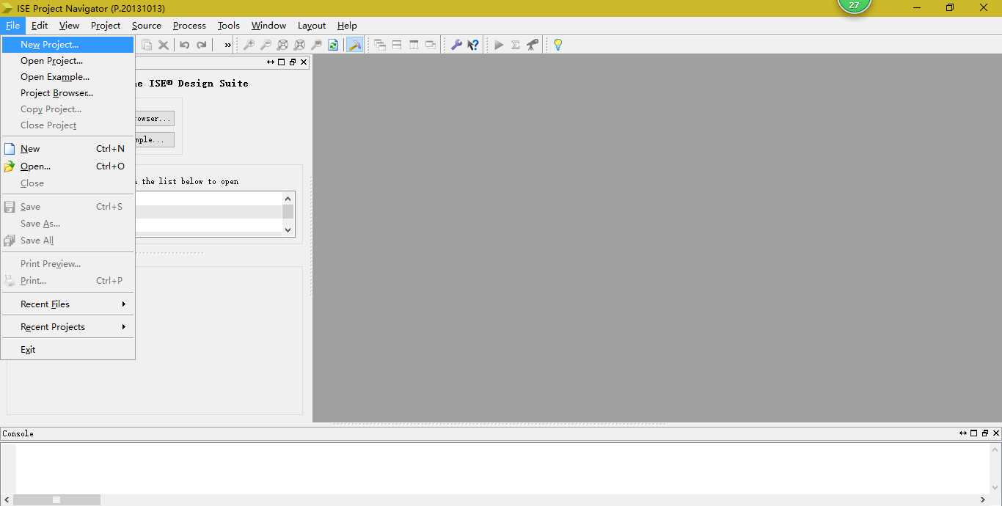Click the Run play-arrow icon

point(499,45)
